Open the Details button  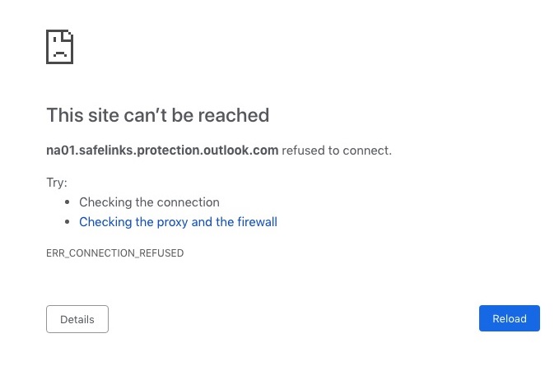pos(77,319)
